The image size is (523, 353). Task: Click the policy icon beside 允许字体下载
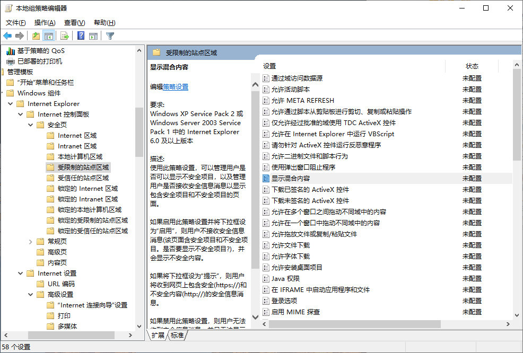point(266,257)
